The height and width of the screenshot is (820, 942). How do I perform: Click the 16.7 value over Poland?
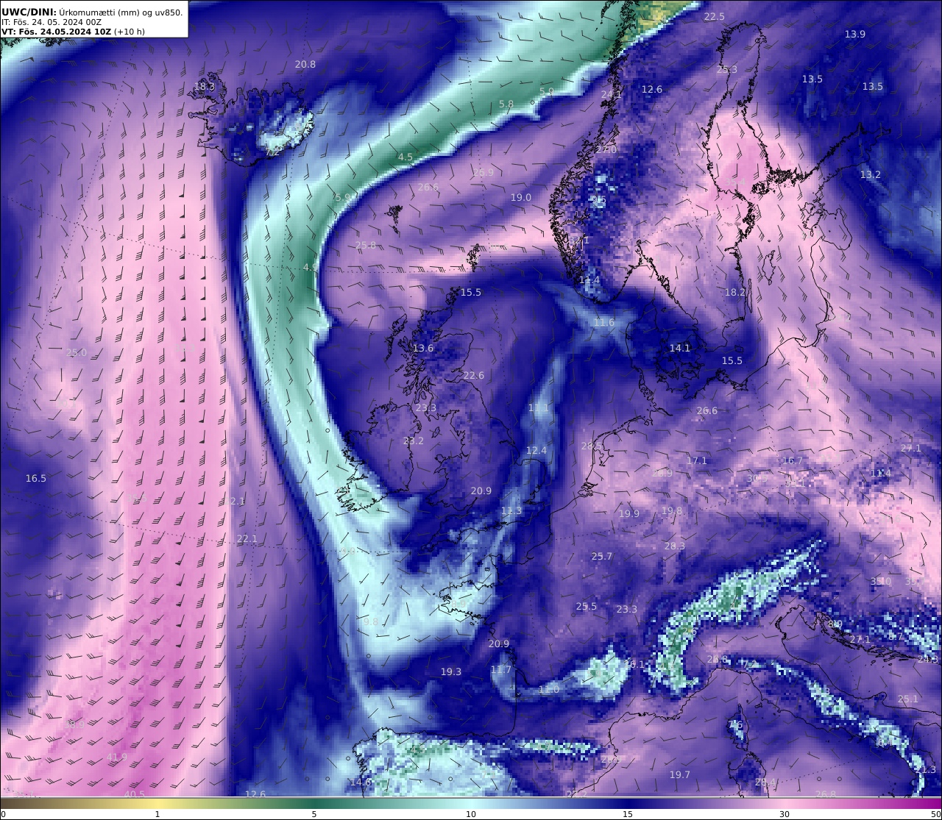(793, 461)
